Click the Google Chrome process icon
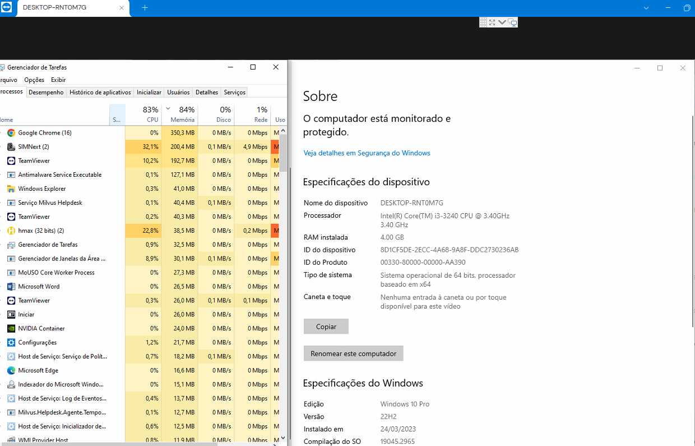 point(11,133)
